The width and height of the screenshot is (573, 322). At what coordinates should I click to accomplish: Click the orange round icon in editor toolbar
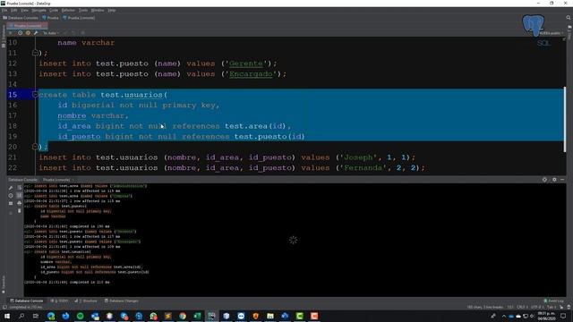(x=28, y=33)
